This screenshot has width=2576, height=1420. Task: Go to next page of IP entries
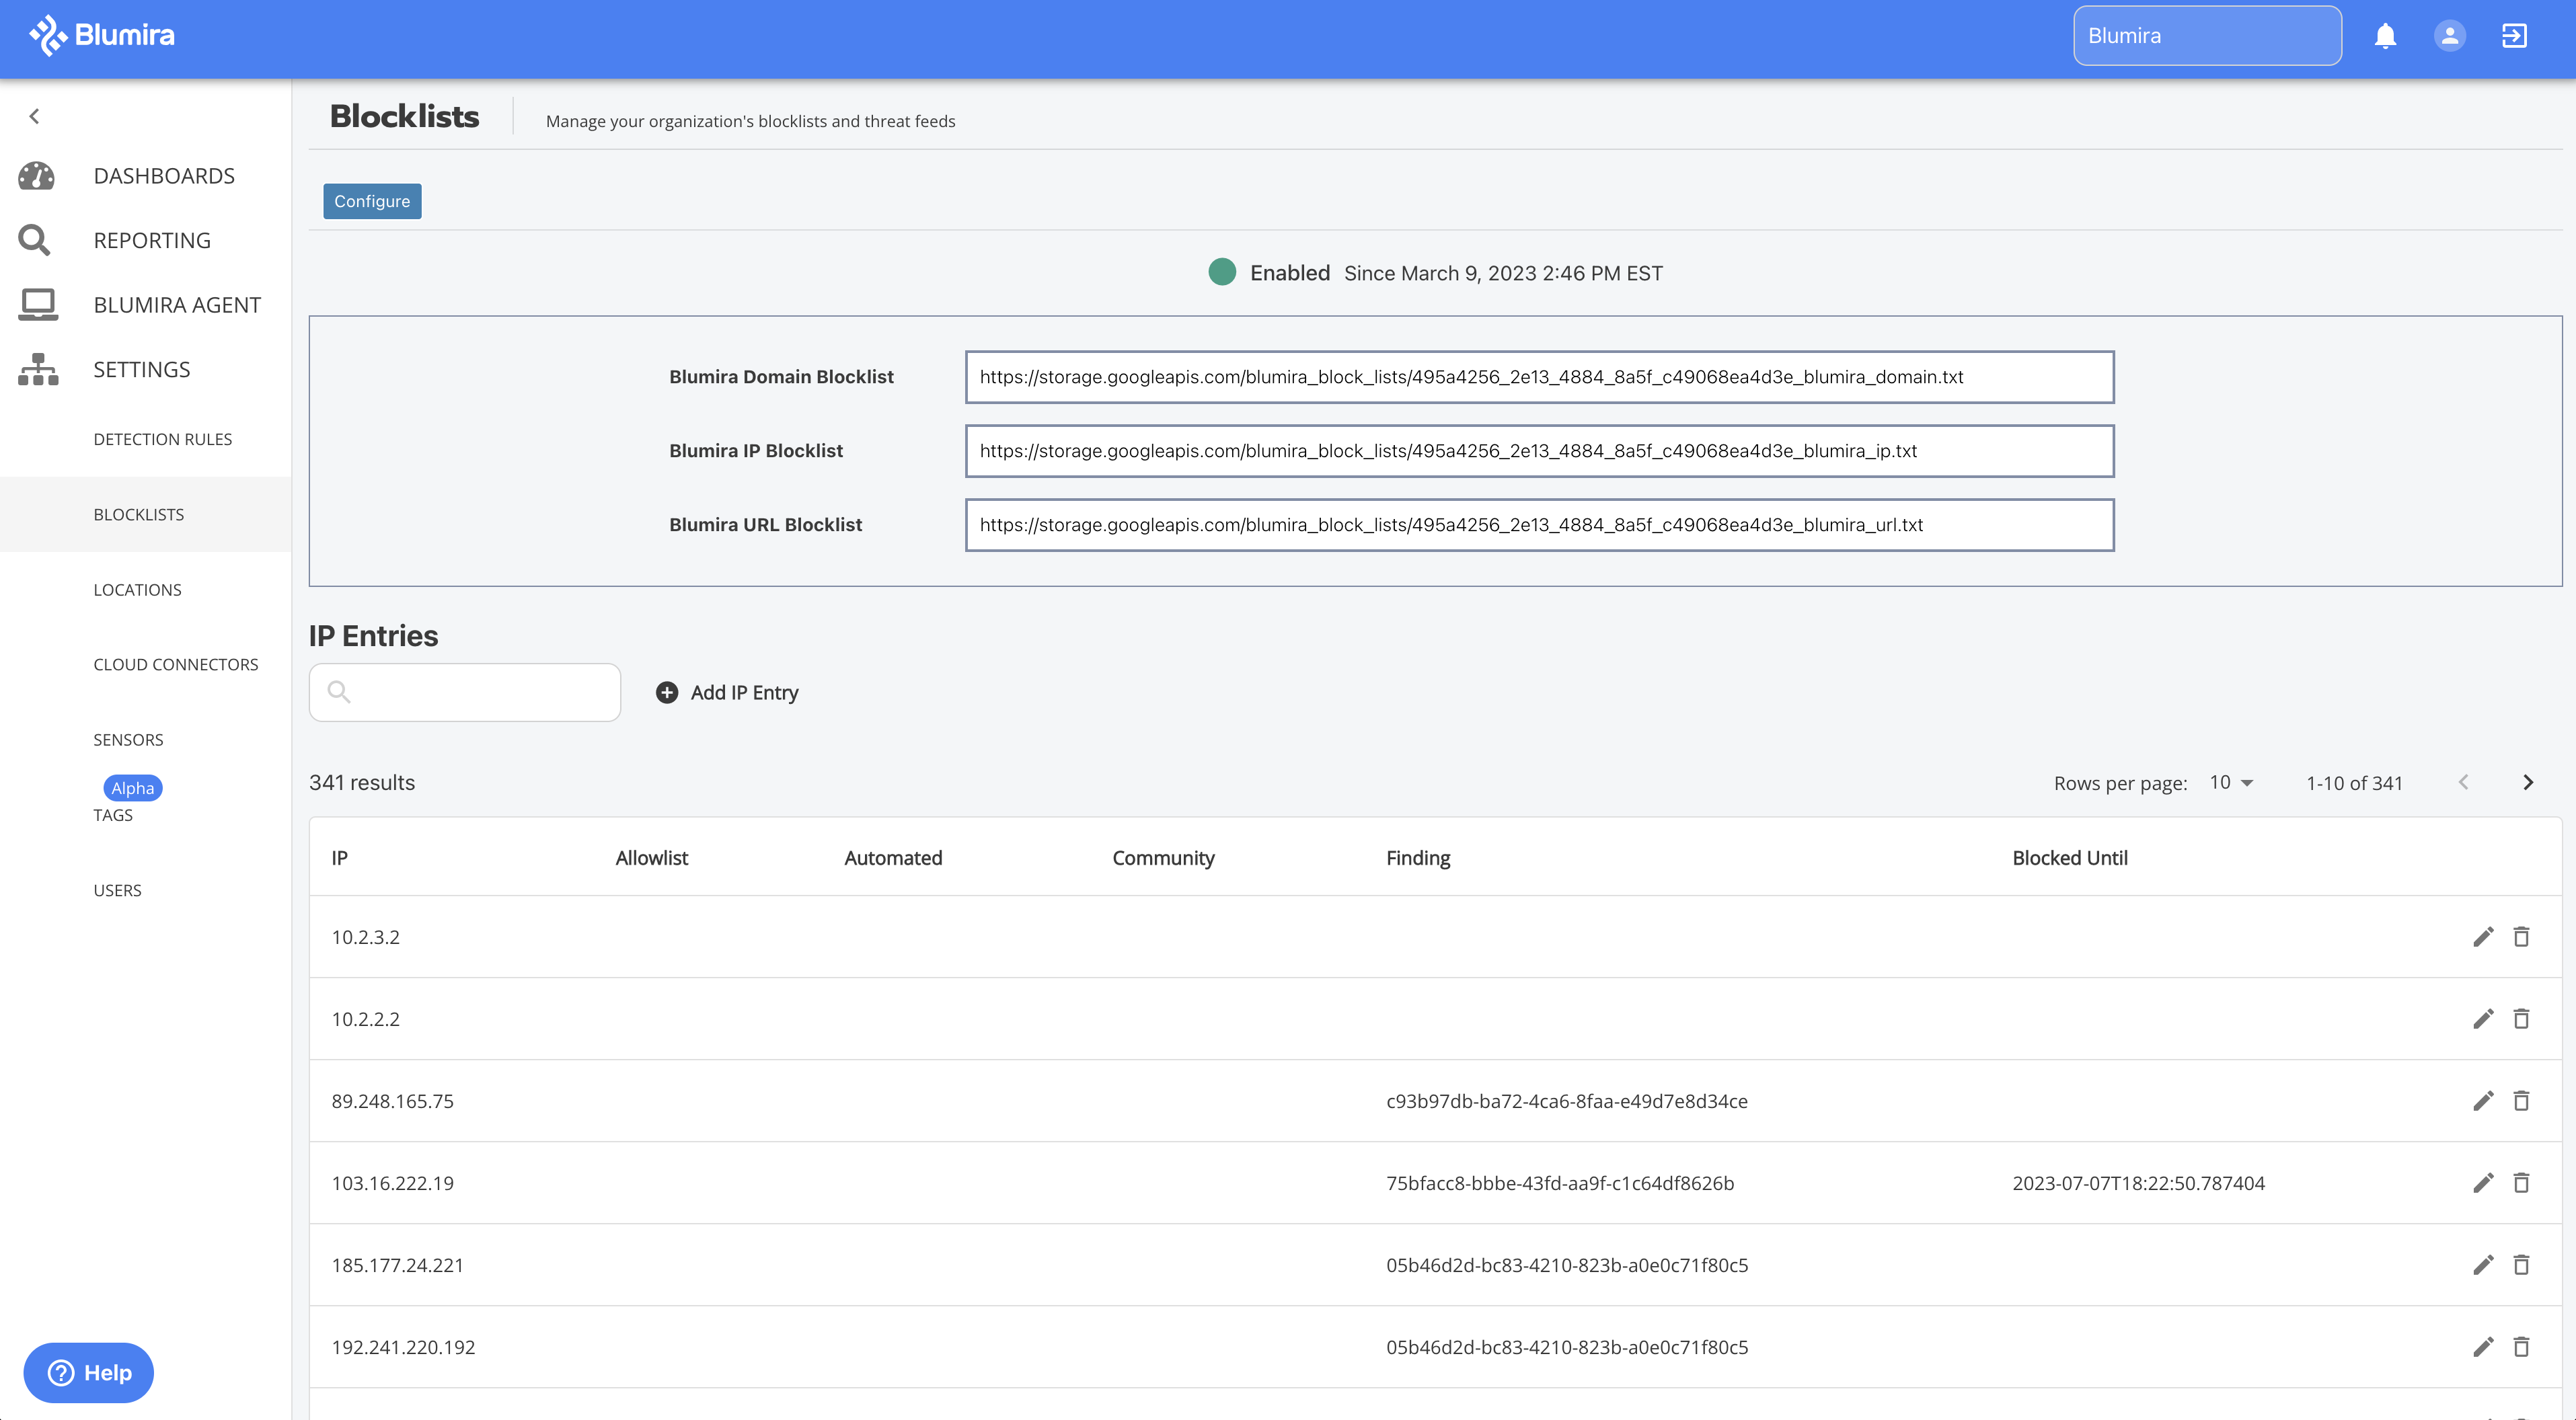click(x=2529, y=783)
